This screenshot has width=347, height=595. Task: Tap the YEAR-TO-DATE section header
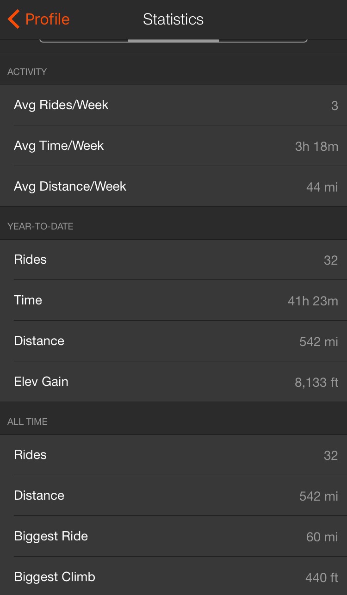(41, 226)
